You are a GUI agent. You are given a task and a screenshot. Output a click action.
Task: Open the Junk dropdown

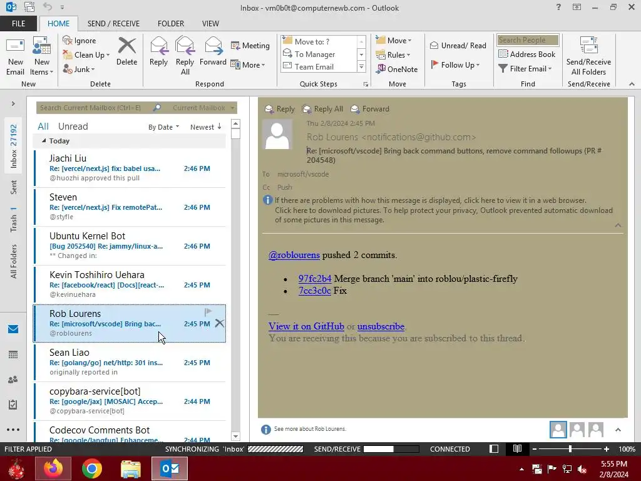(x=79, y=69)
